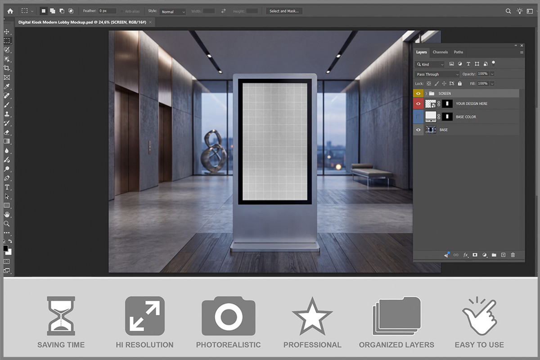Open the Kind filter dropdown
540x360 pixels.
[x=430, y=64]
